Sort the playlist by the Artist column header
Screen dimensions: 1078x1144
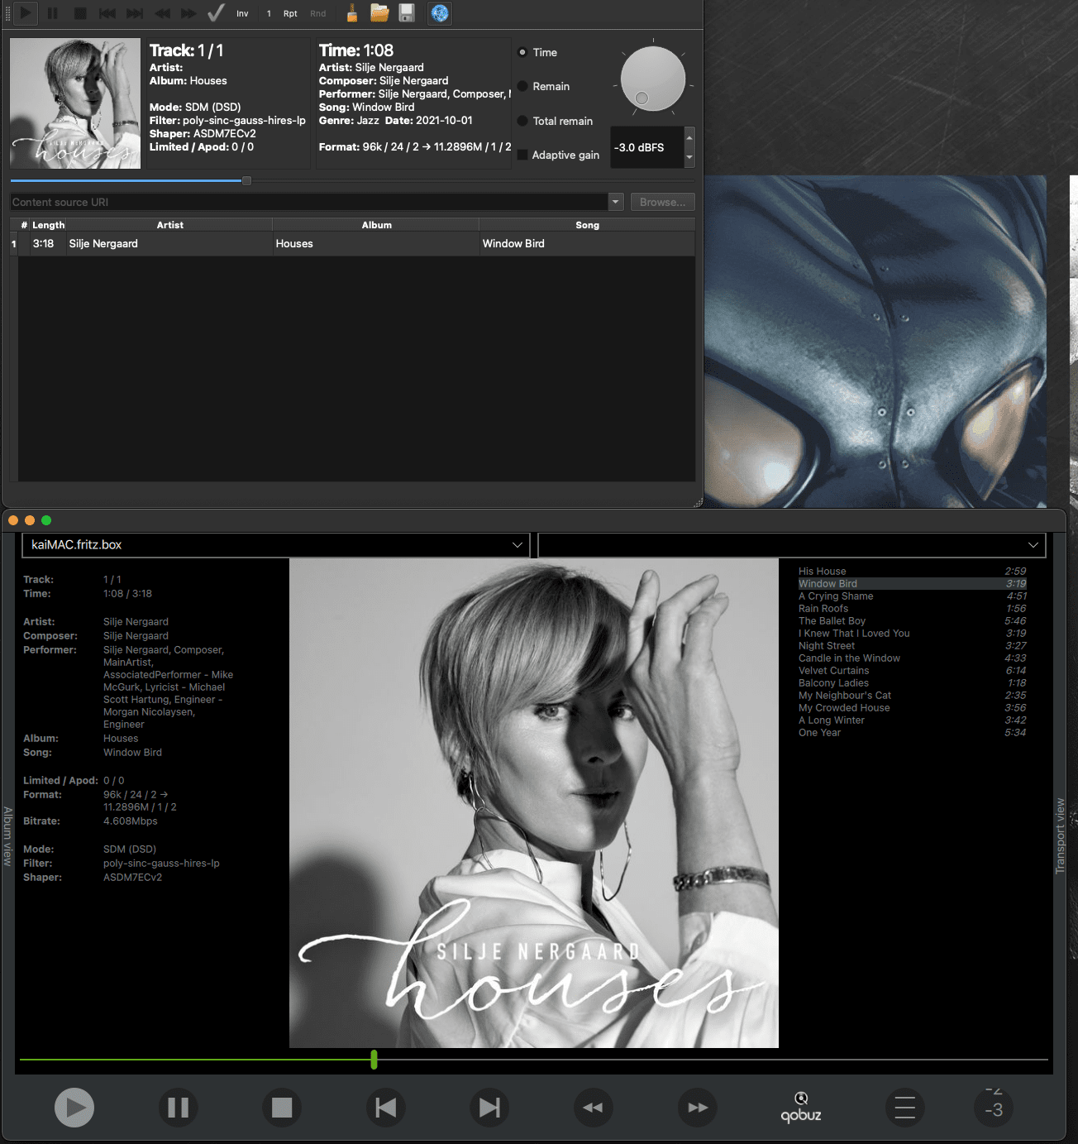pyautogui.click(x=170, y=225)
